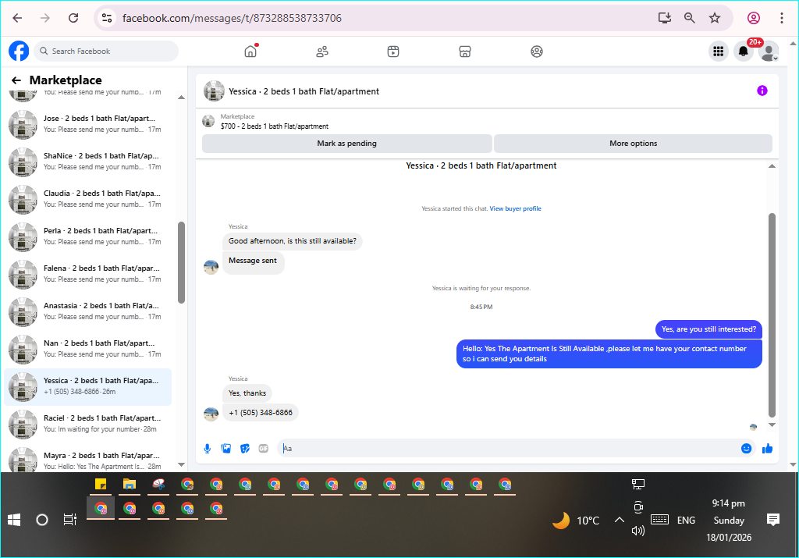The width and height of the screenshot is (799, 558).
Task: Choose a sticker icon
Action: coord(245,449)
